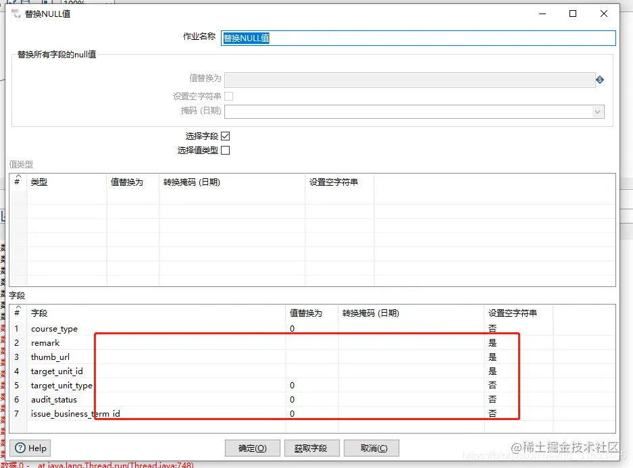633x468 pixels.
Task: Focus the 作业名称 text field
Action: click(x=418, y=38)
